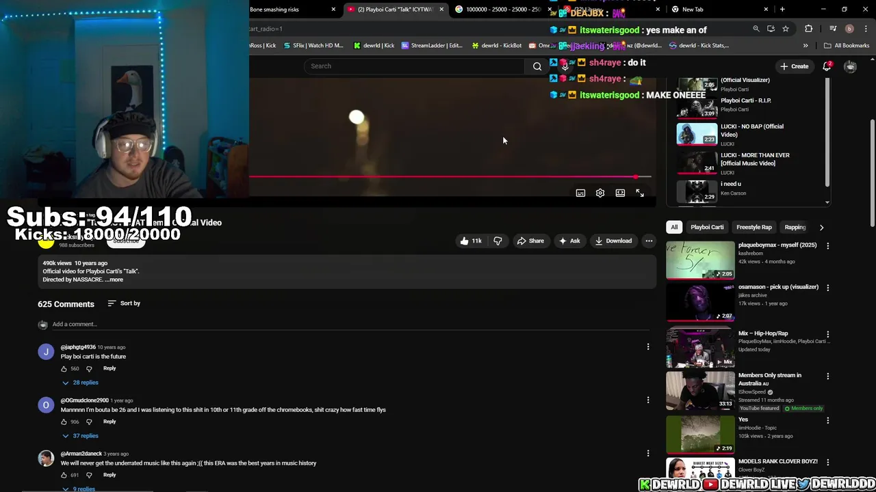The height and width of the screenshot is (492, 876).
Task: Close the Playboi Carti Talk tab
Action: coord(441,10)
